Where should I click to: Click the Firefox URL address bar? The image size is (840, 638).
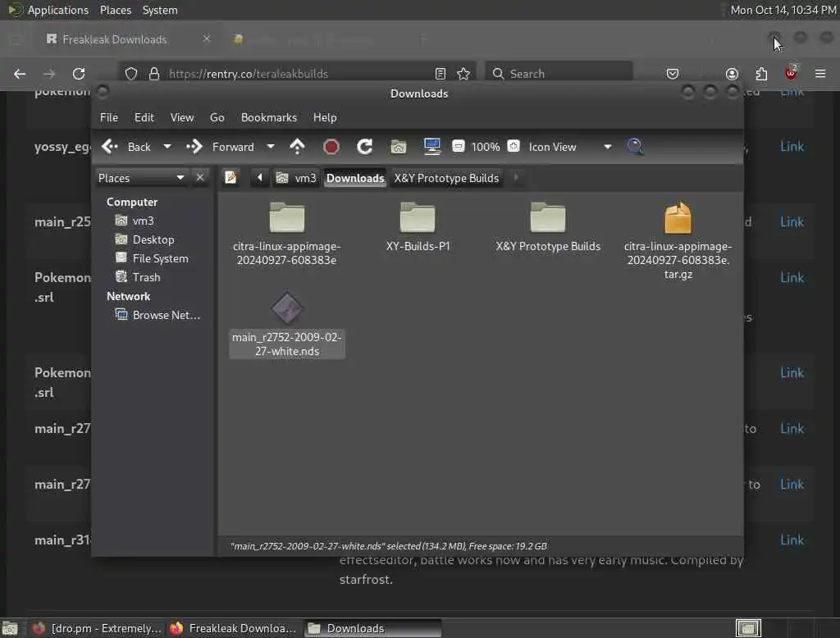click(297, 73)
